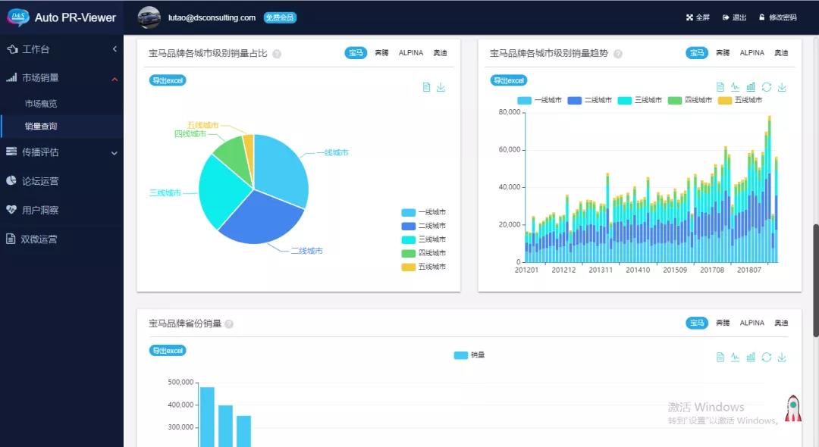Click the rocket back-to-top icon
Image resolution: width=819 pixels, height=447 pixels.
[x=792, y=408]
